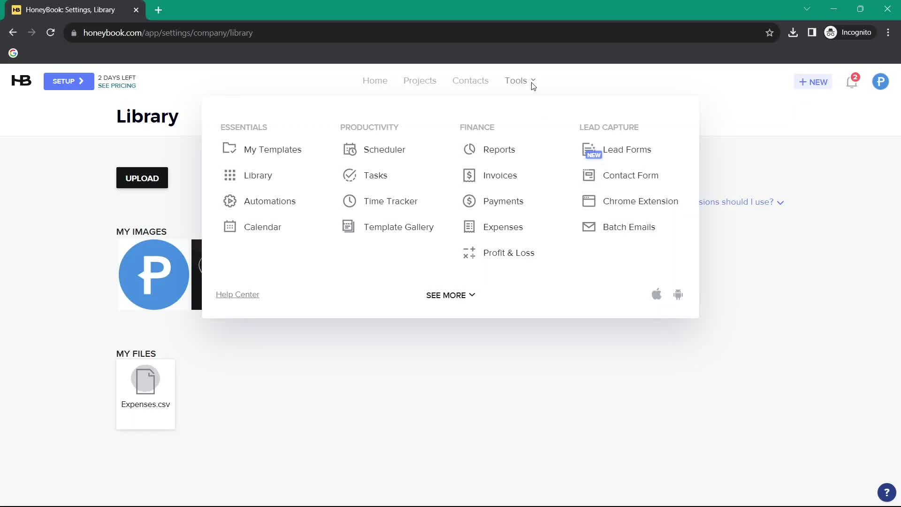Viewport: 901px width, 507px height.
Task: Open the Template Gallery
Action: (x=399, y=227)
